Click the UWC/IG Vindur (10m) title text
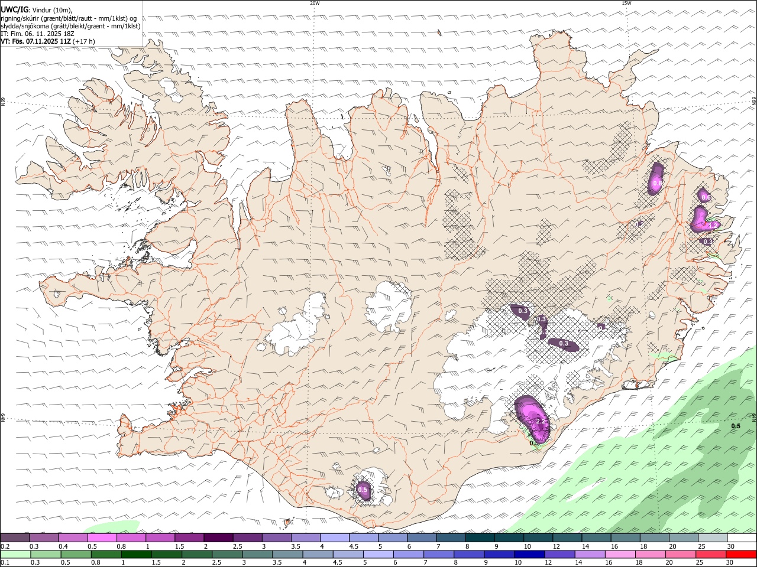This screenshot has height=567, width=757. coord(37,9)
